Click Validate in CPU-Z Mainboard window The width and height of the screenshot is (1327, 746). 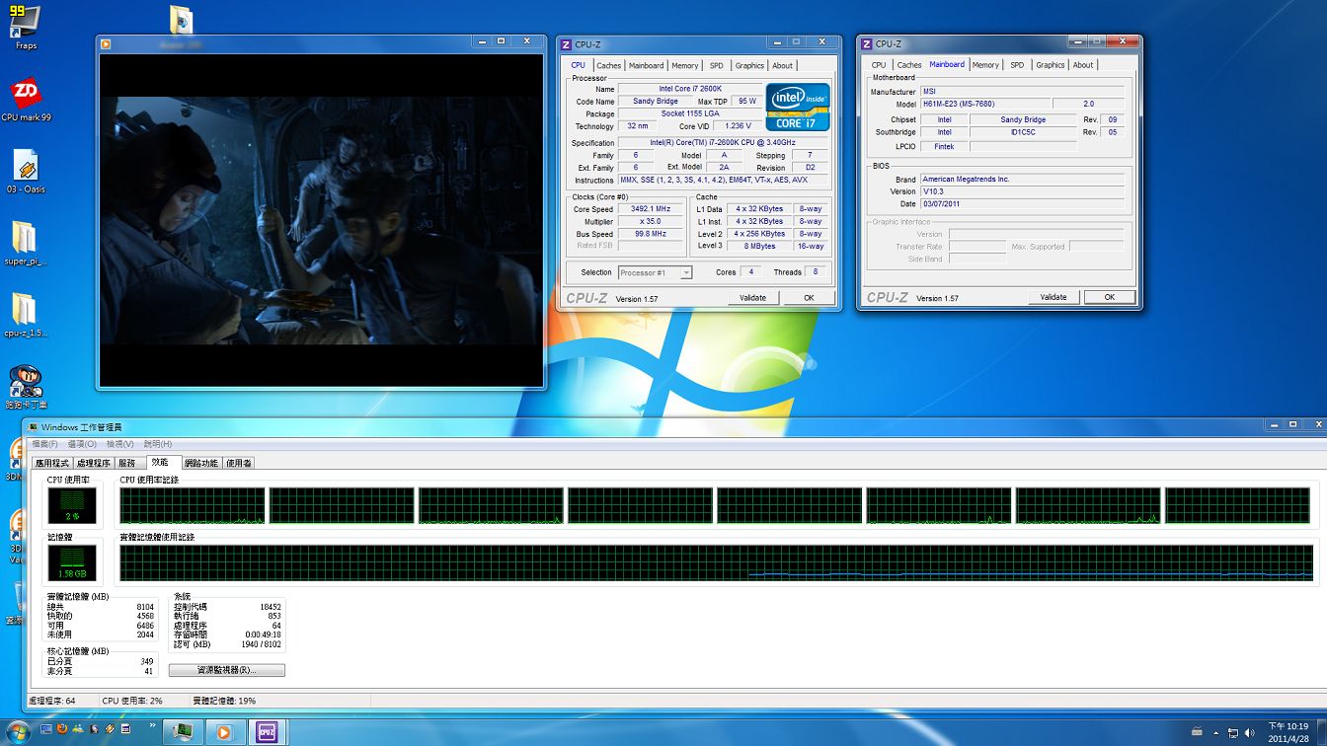[x=1054, y=296]
